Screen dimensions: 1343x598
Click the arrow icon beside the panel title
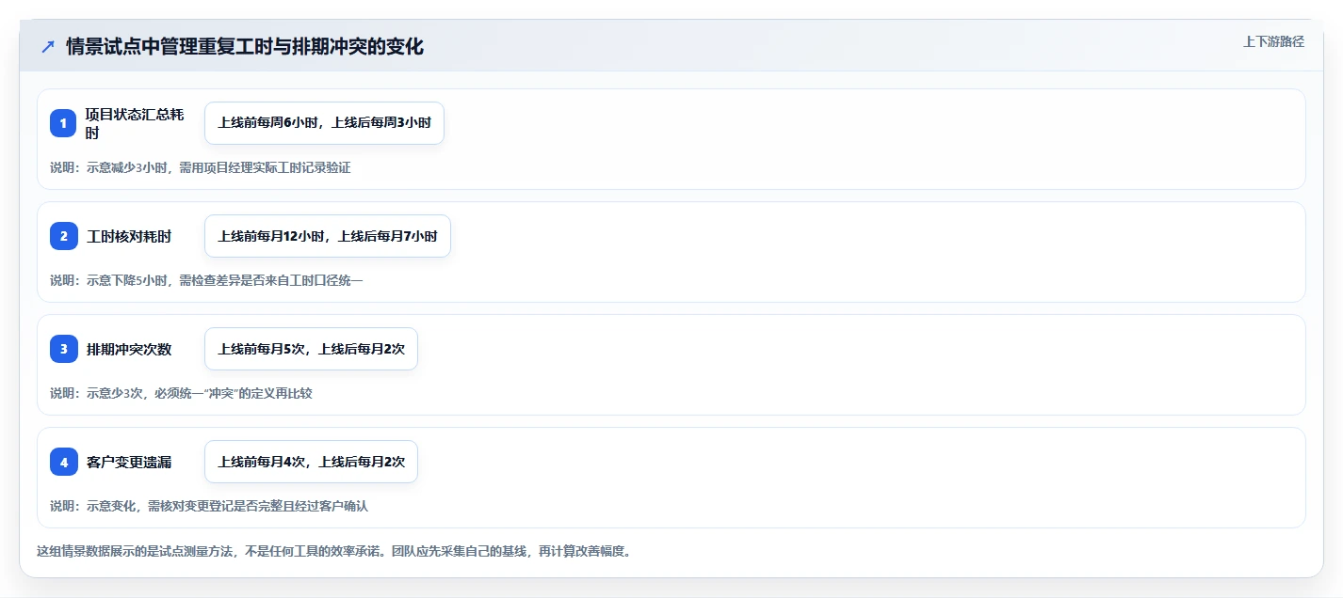point(48,46)
